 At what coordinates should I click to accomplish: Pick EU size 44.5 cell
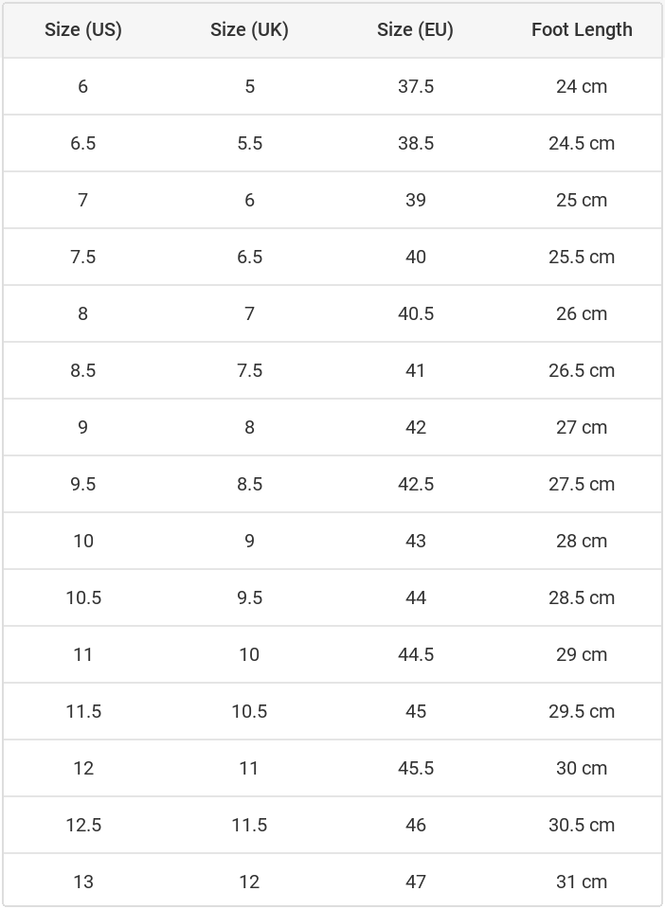(416, 654)
